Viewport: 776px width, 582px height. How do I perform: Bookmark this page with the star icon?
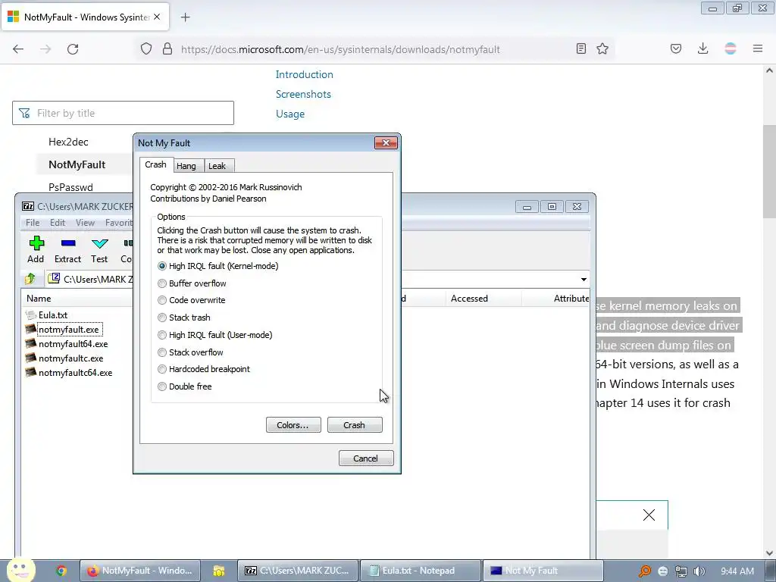602,48
